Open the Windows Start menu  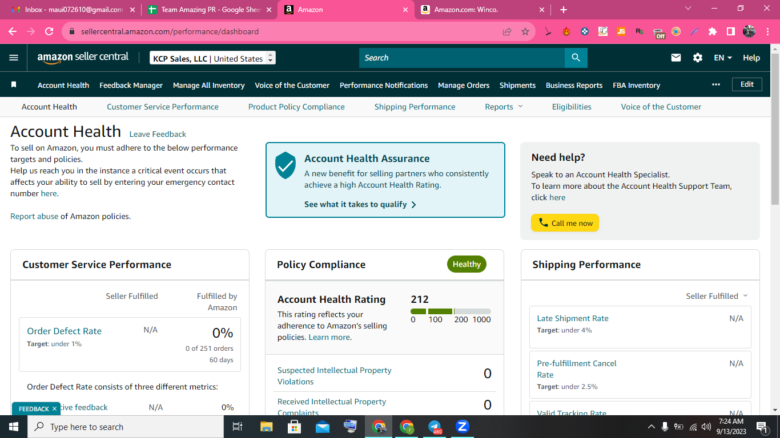click(x=14, y=427)
